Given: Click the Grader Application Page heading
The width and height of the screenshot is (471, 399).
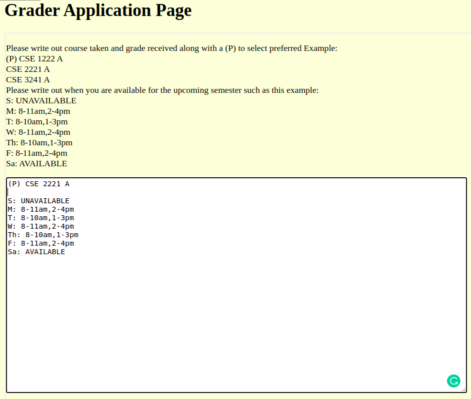Looking at the screenshot, I should point(98,10).
